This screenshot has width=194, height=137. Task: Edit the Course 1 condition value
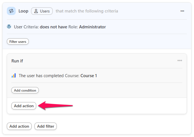[x=89, y=76]
